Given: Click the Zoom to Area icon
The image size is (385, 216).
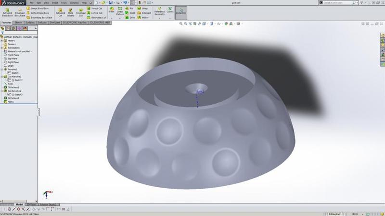Looking at the screenshot, I should [x=185, y=24].
